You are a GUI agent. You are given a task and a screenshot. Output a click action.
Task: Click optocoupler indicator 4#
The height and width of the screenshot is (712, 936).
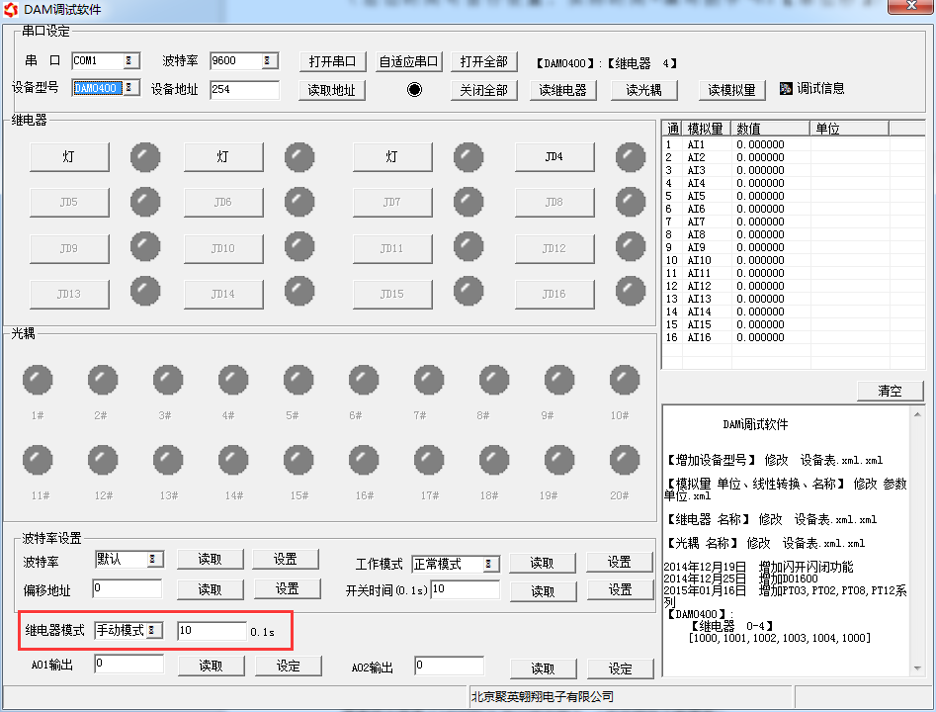pos(233,380)
